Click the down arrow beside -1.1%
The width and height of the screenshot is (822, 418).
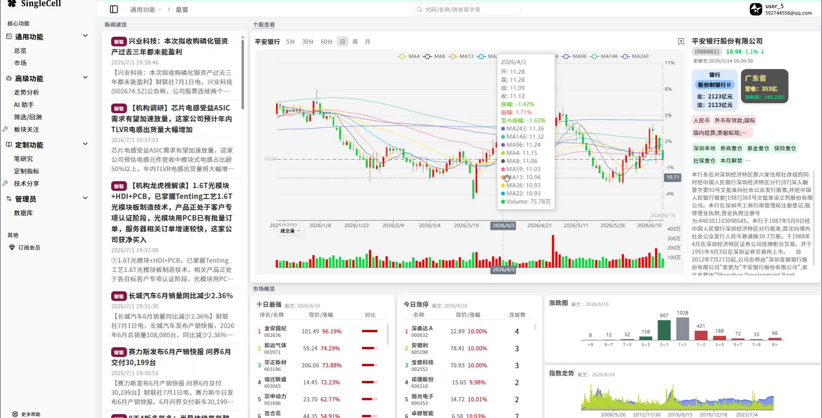click(x=763, y=51)
